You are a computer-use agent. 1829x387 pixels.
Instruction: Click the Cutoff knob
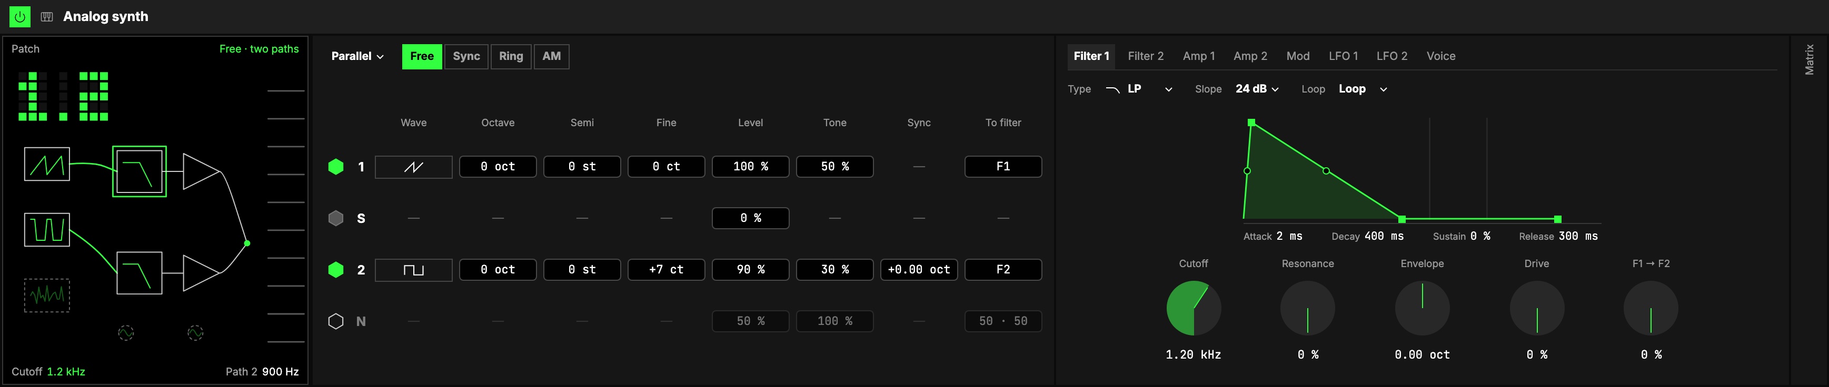point(1194,308)
